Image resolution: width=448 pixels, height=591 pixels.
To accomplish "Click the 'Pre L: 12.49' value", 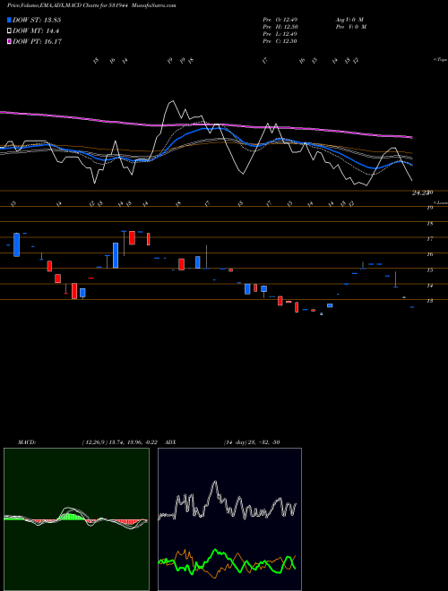I will pos(280,34).
